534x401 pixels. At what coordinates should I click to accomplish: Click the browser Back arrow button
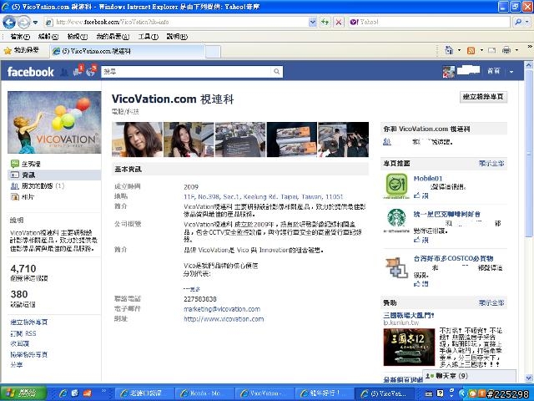click(x=9, y=23)
